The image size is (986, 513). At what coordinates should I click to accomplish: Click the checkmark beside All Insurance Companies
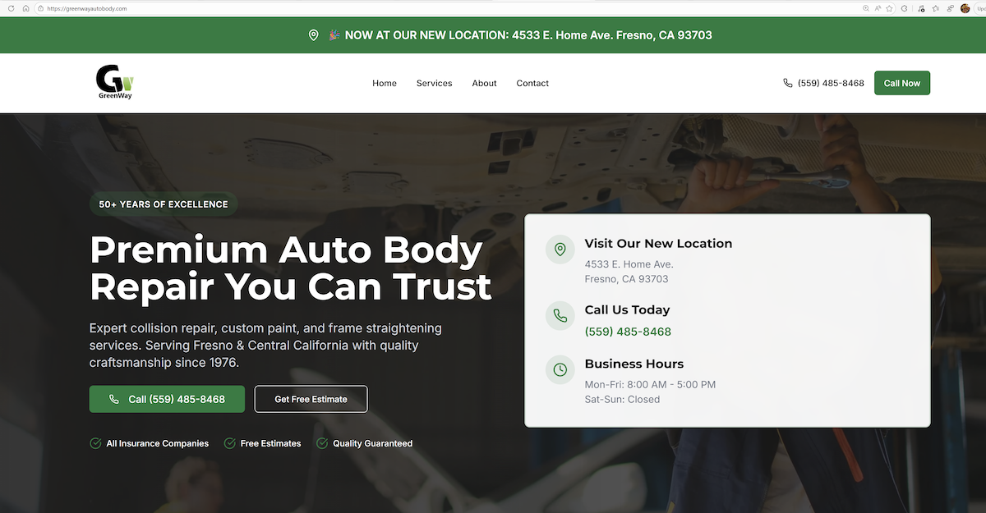click(94, 442)
